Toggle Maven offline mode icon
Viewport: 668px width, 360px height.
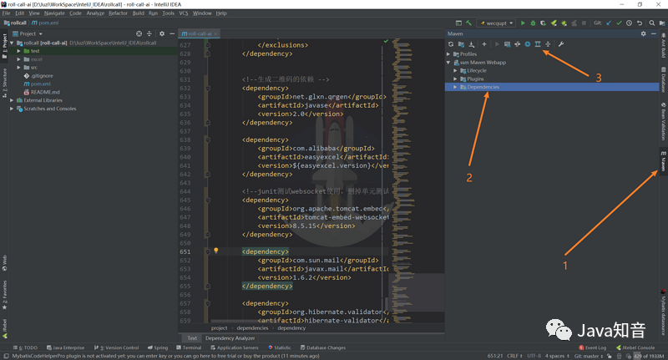(x=517, y=44)
